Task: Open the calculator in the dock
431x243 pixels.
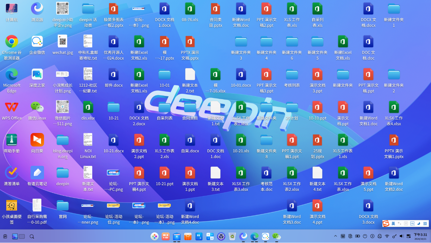Action: [210, 236]
